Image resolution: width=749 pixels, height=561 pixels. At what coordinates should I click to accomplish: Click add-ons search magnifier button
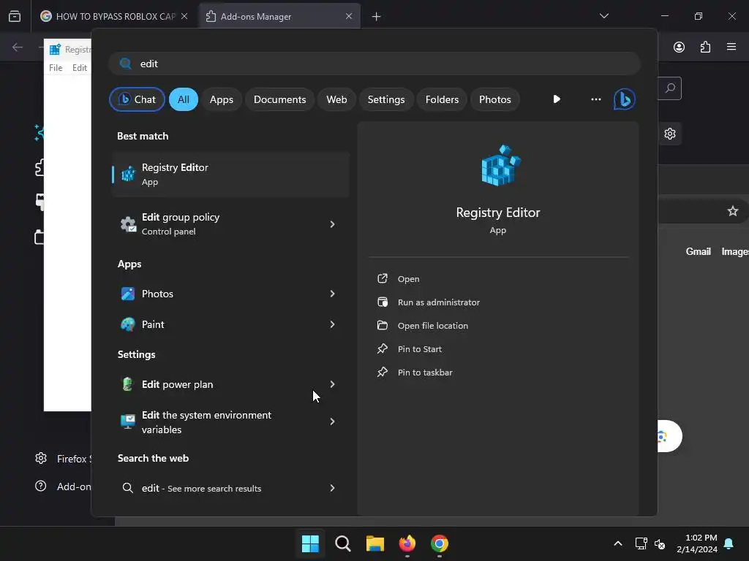tap(670, 88)
